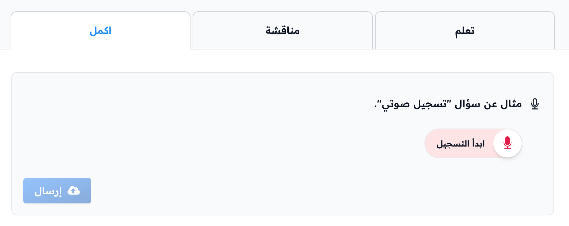Click the small microphone glyph at the heading's right edge

[x=535, y=104]
